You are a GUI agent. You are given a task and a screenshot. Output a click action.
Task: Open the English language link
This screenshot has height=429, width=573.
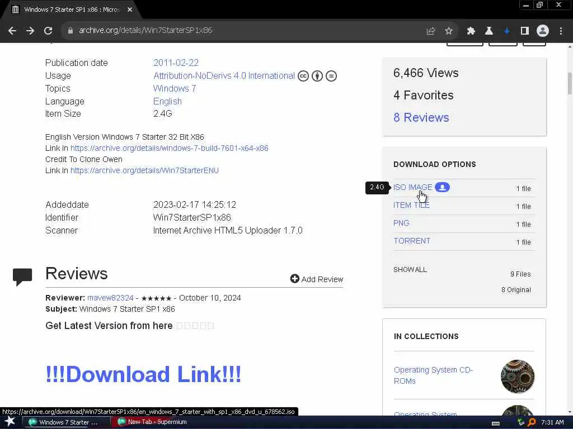click(167, 102)
